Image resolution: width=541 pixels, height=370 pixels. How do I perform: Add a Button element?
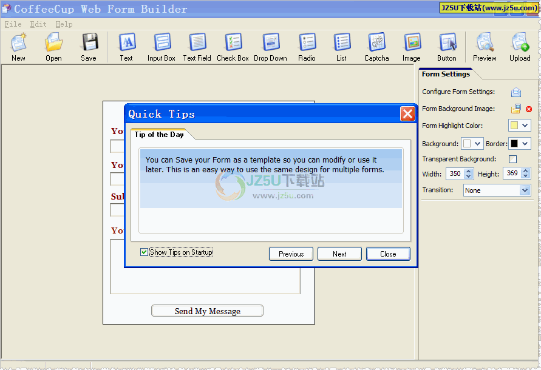[447, 47]
